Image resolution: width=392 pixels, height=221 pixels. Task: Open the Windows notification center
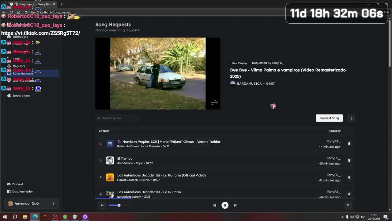coord(386,217)
